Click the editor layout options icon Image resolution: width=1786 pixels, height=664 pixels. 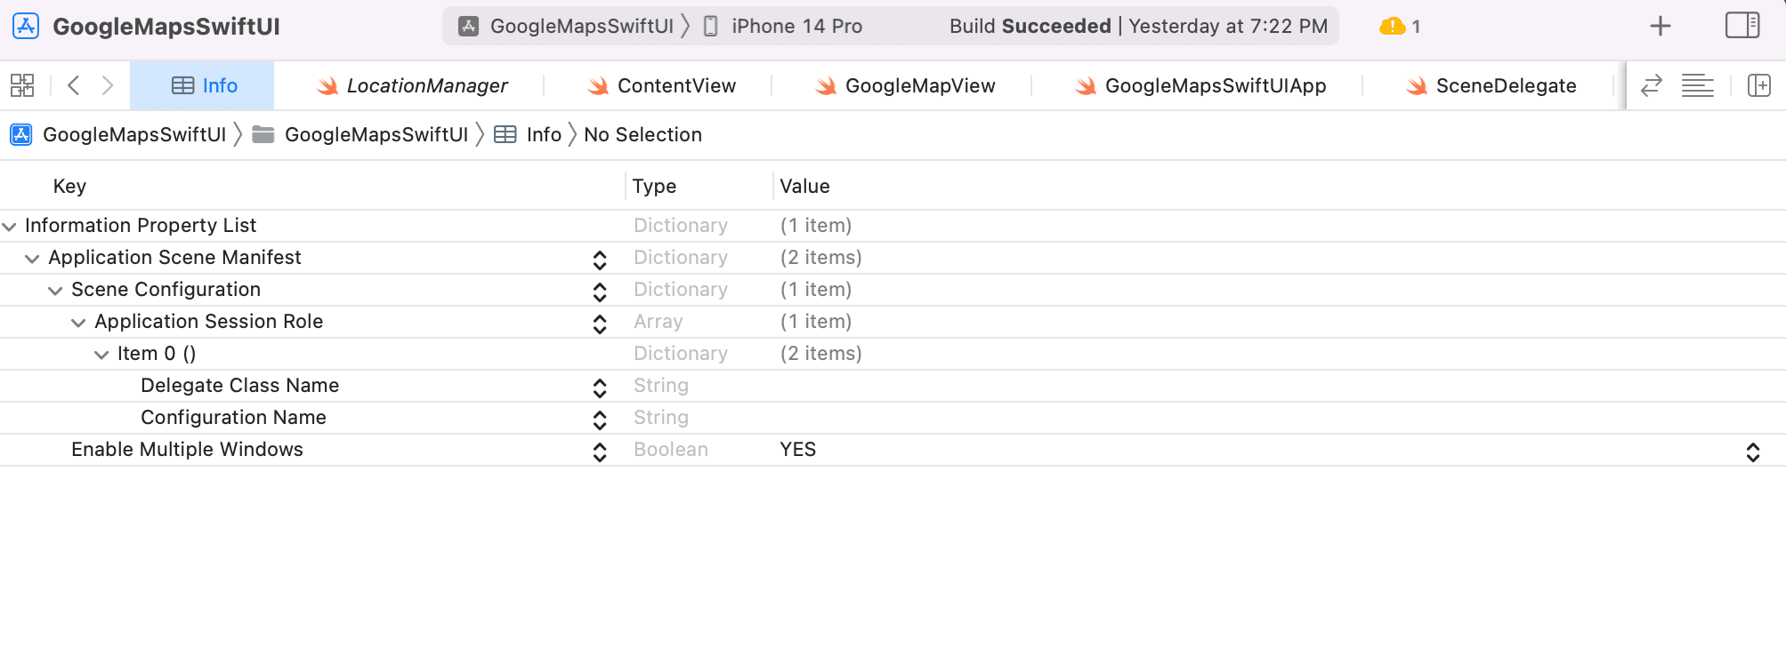point(1698,85)
